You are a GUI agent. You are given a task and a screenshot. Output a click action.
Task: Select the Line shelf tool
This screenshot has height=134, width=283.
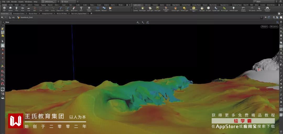[x=41, y=9]
